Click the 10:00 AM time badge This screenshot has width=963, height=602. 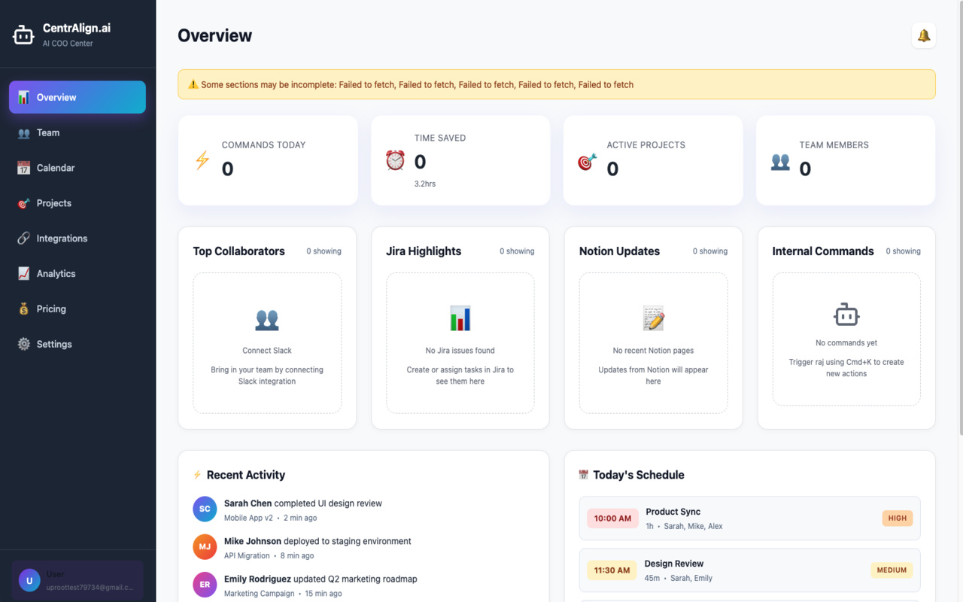coord(612,518)
